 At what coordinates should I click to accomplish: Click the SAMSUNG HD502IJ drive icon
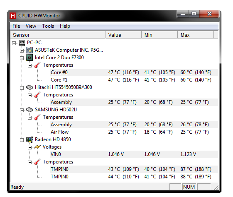29,110
